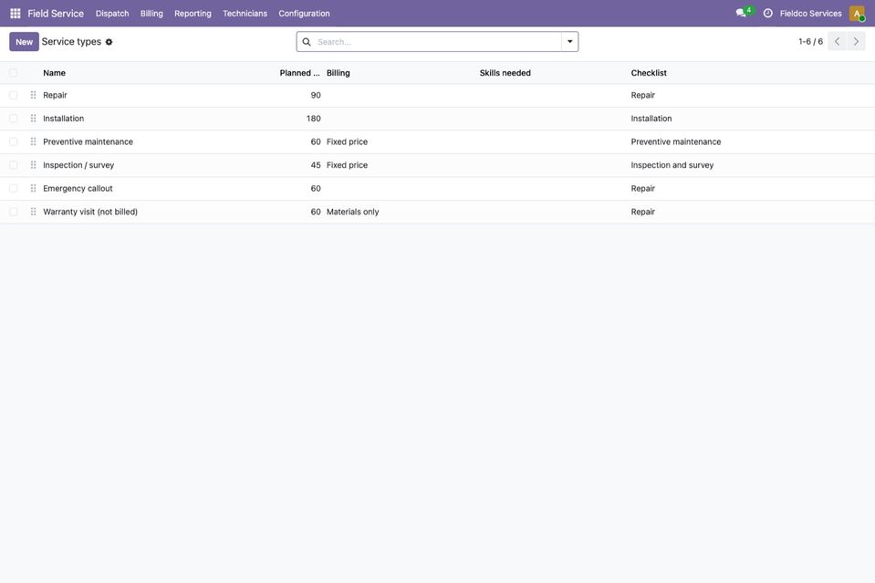Open the Reporting menu
The height and width of the screenshot is (583, 875).
193,14
